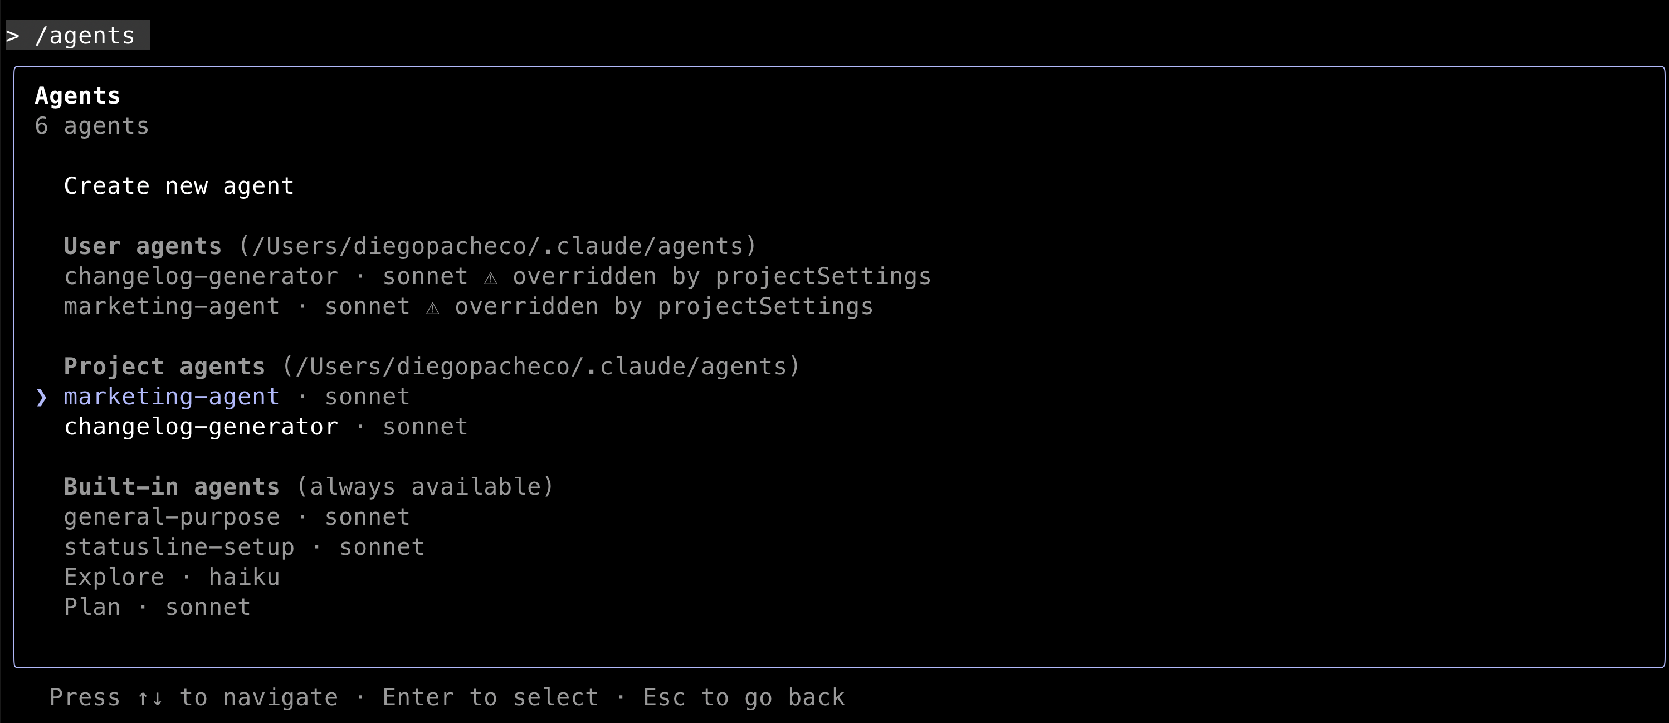
Task: Click the warning icon beside user changelog-generator
Action: click(490, 278)
